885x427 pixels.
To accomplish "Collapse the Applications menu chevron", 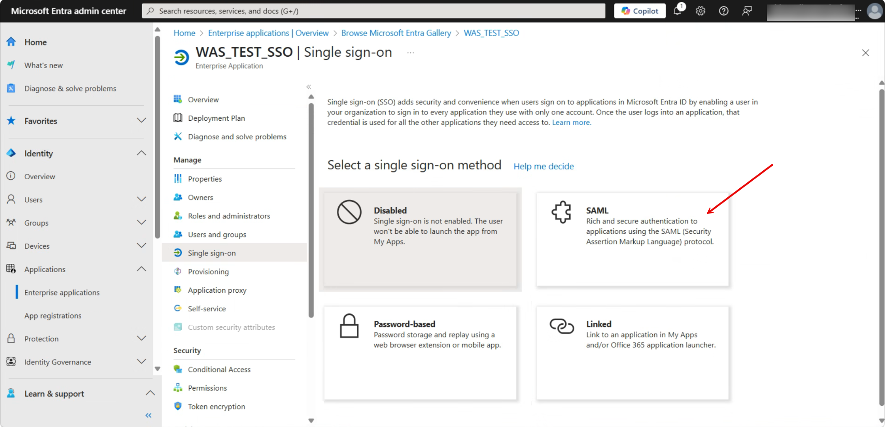I will (x=141, y=268).
